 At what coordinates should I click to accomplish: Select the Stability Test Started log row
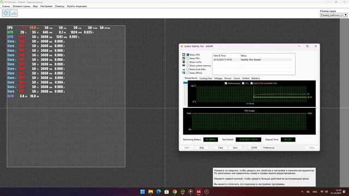[252, 60]
